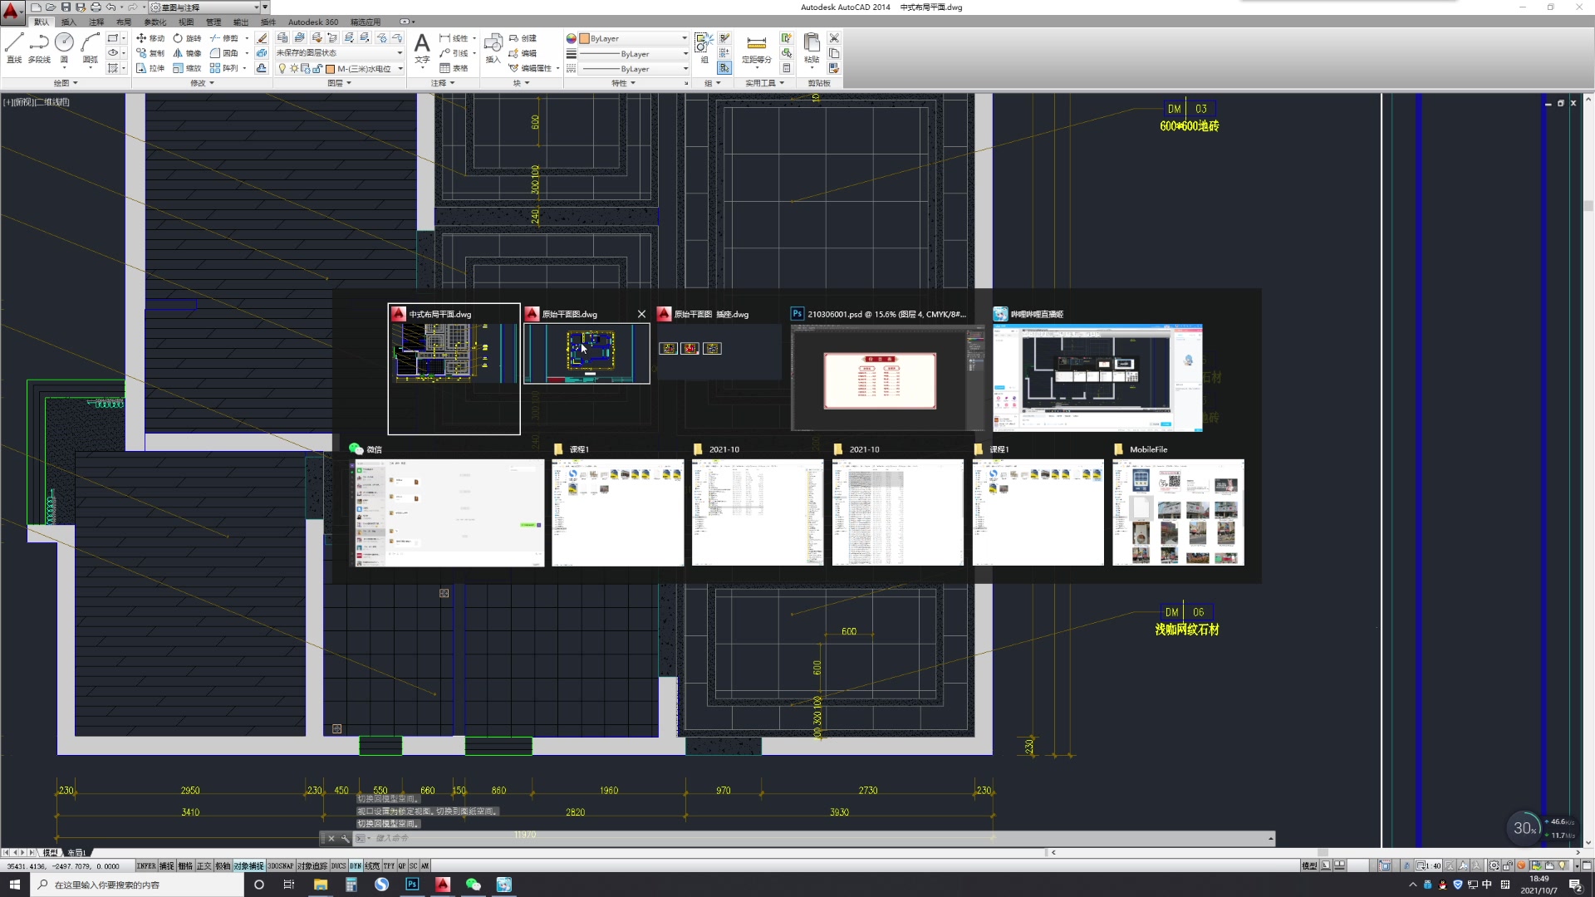Open the workspace dropdown (草图与注释)
This screenshot has height=897, width=1595.
tap(204, 7)
